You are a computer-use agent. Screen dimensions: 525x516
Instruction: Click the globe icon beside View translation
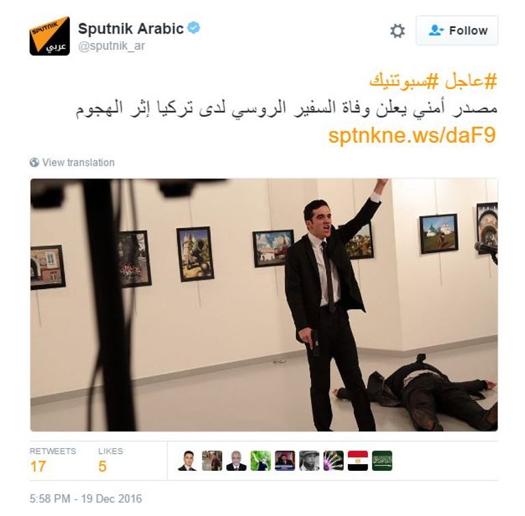(34, 163)
